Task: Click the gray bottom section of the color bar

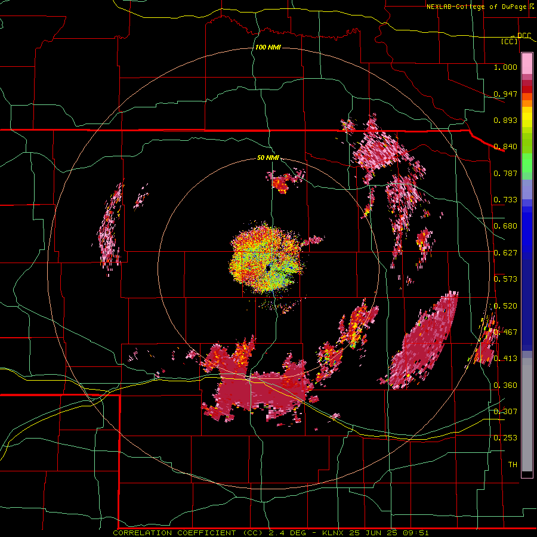Action: (x=527, y=415)
